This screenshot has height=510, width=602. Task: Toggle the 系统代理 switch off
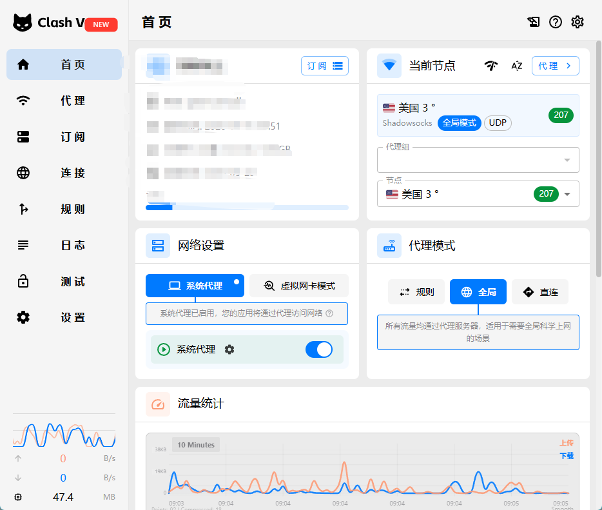319,349
